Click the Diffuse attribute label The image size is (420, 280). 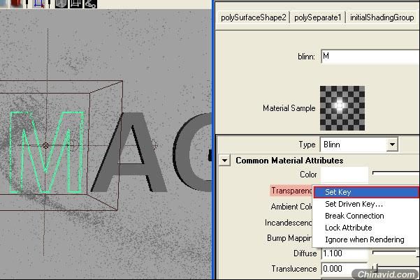[305, 253]
